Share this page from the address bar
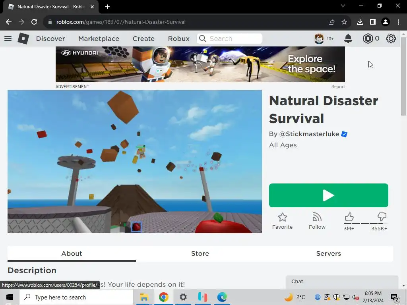This screenshot has height=305, width=407. pos(331,22)
